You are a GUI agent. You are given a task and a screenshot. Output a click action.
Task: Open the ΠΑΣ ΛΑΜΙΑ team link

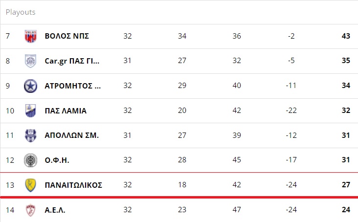pyautogui.click(x=66, y=111)
